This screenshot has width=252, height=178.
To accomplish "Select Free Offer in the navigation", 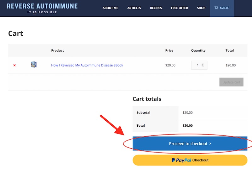I will click(179, 8).
